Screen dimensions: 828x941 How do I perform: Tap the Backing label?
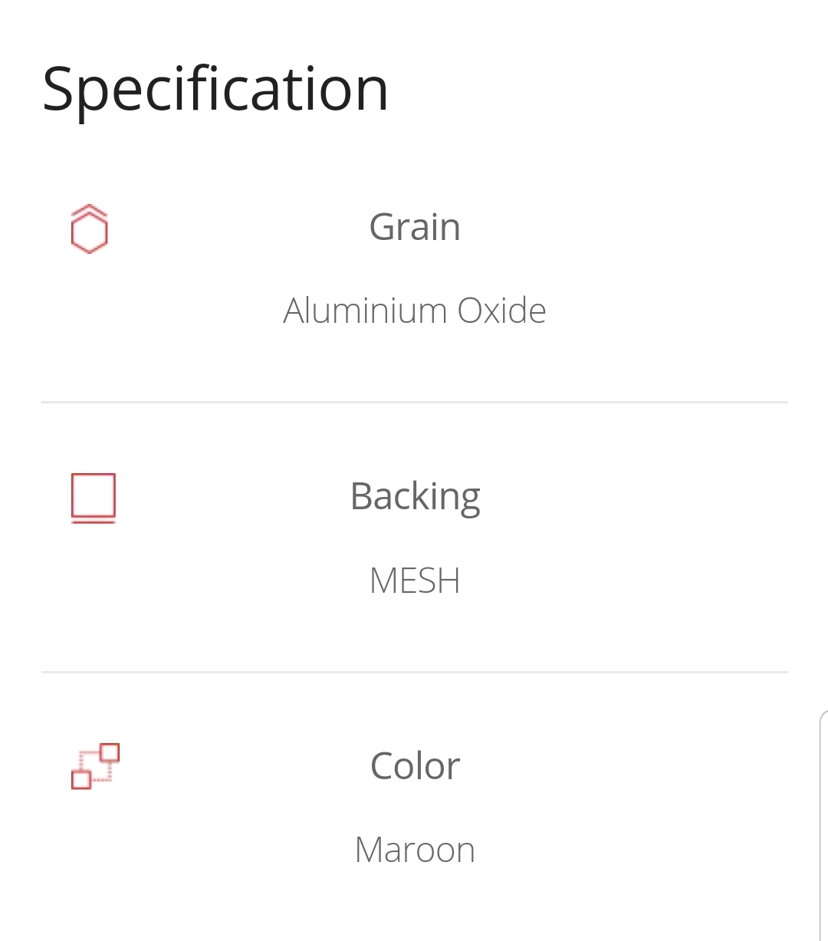click(x=415, y=497)
